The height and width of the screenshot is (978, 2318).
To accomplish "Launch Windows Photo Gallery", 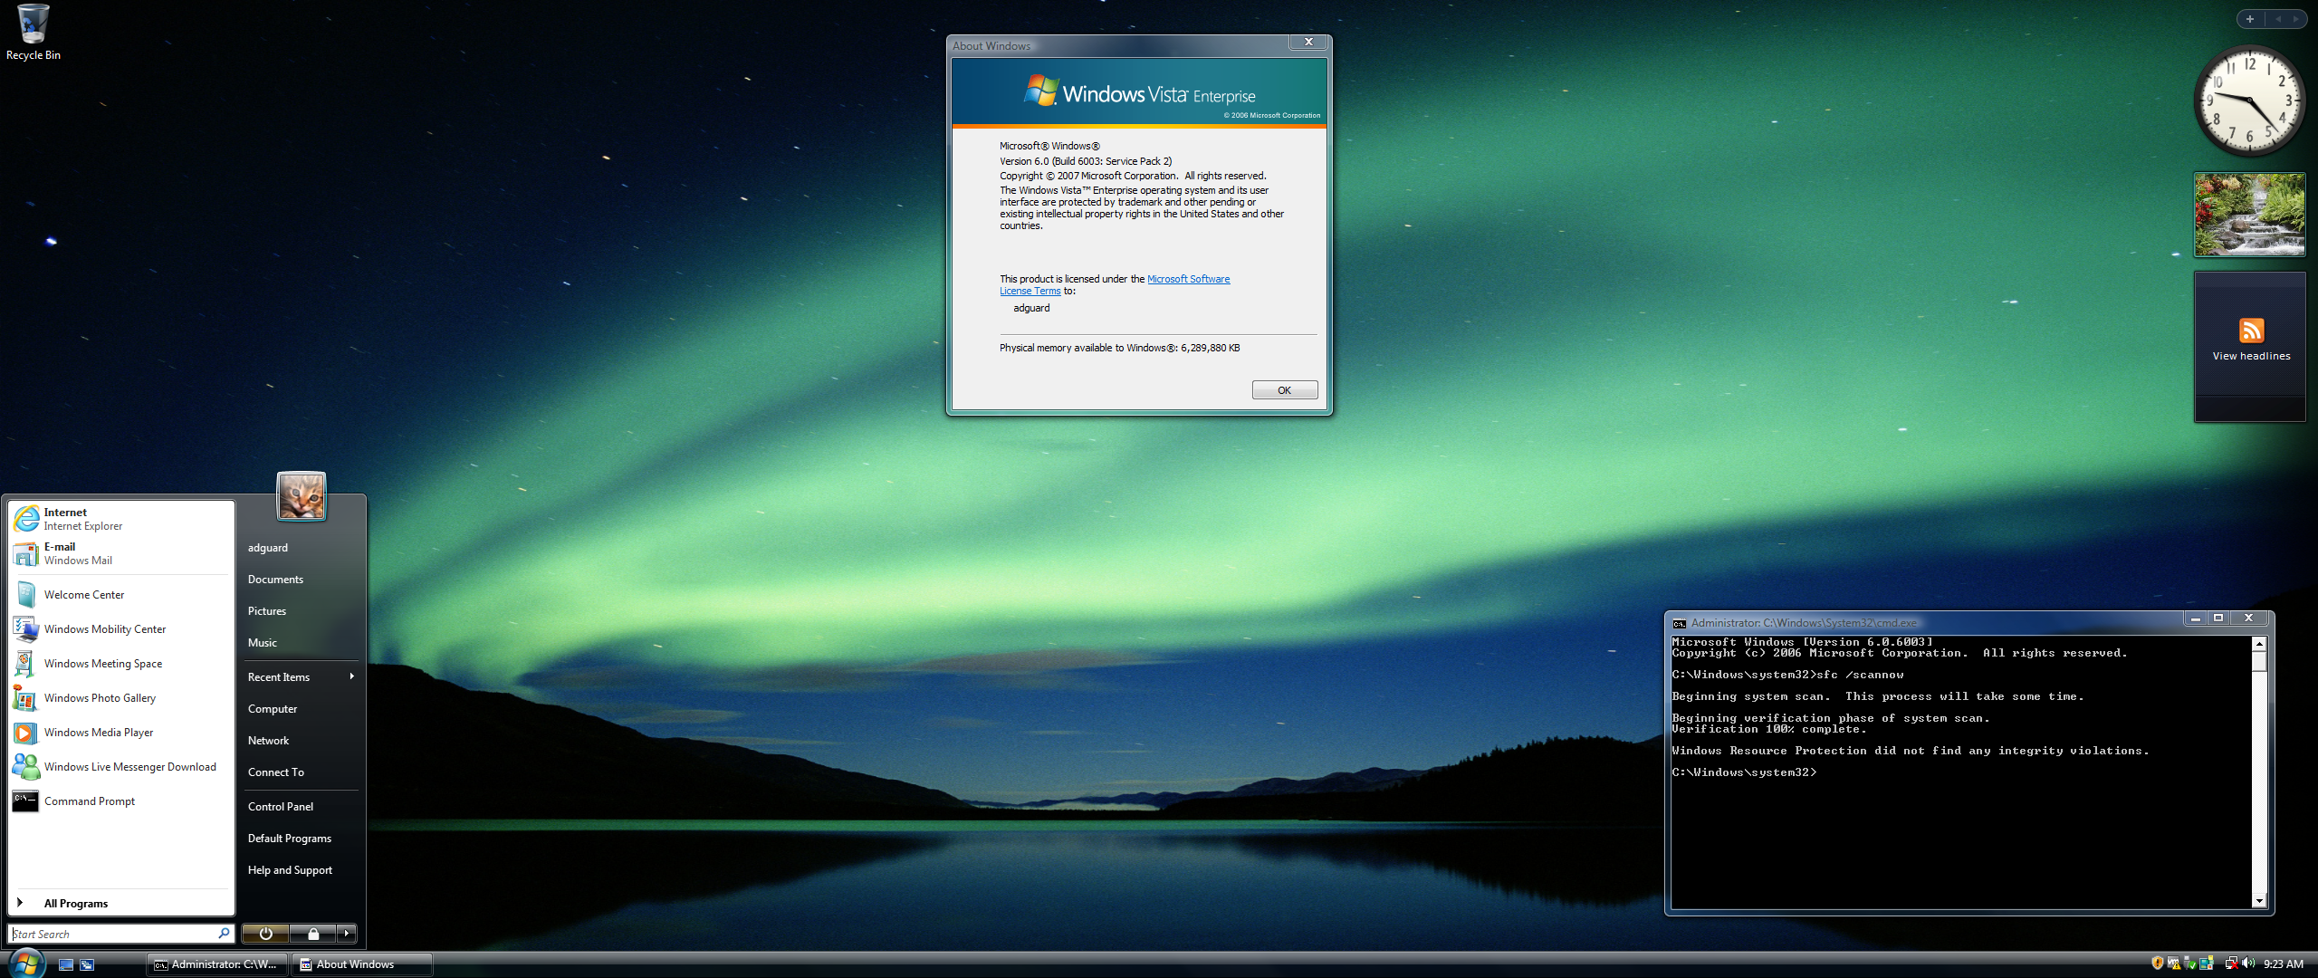I will (100, 698).
